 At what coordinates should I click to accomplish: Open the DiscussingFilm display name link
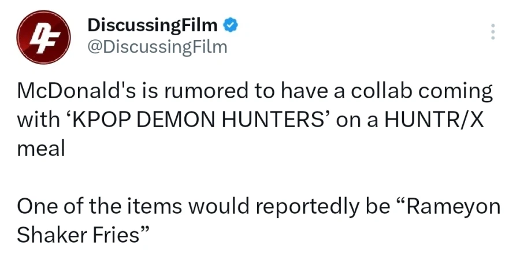(x=152, y=25)
